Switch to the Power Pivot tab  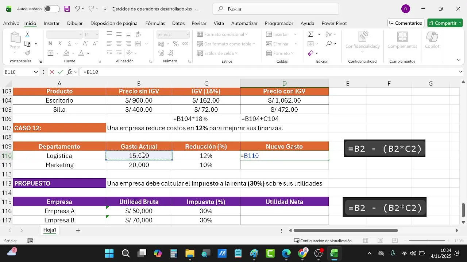(334, 23)
